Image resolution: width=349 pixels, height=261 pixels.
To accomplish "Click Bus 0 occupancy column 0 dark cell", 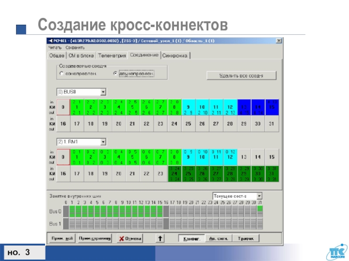I will point(66,211).
